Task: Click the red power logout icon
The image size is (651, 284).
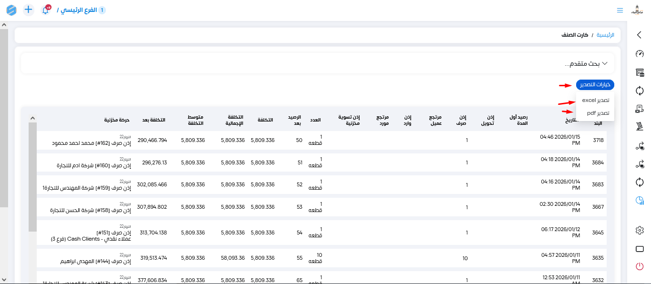Action: [x=640, y=266]
